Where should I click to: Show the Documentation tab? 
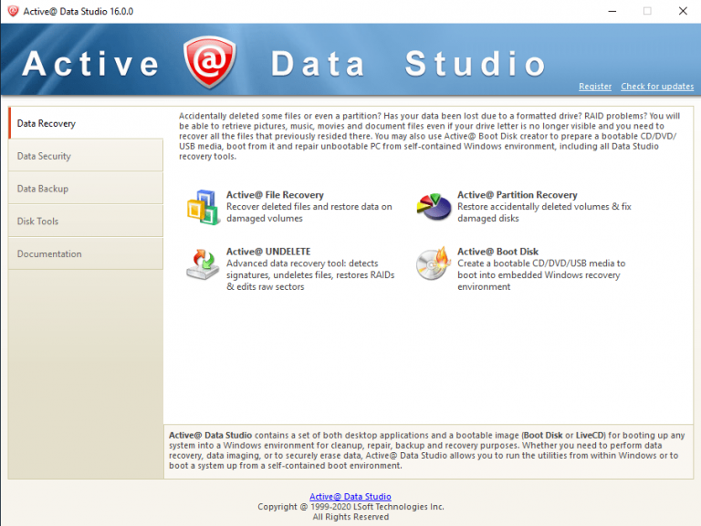[x=86, y=253]
